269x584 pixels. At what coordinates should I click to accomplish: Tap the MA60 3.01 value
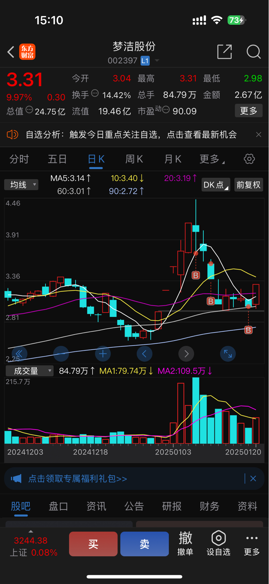(74, 191)
